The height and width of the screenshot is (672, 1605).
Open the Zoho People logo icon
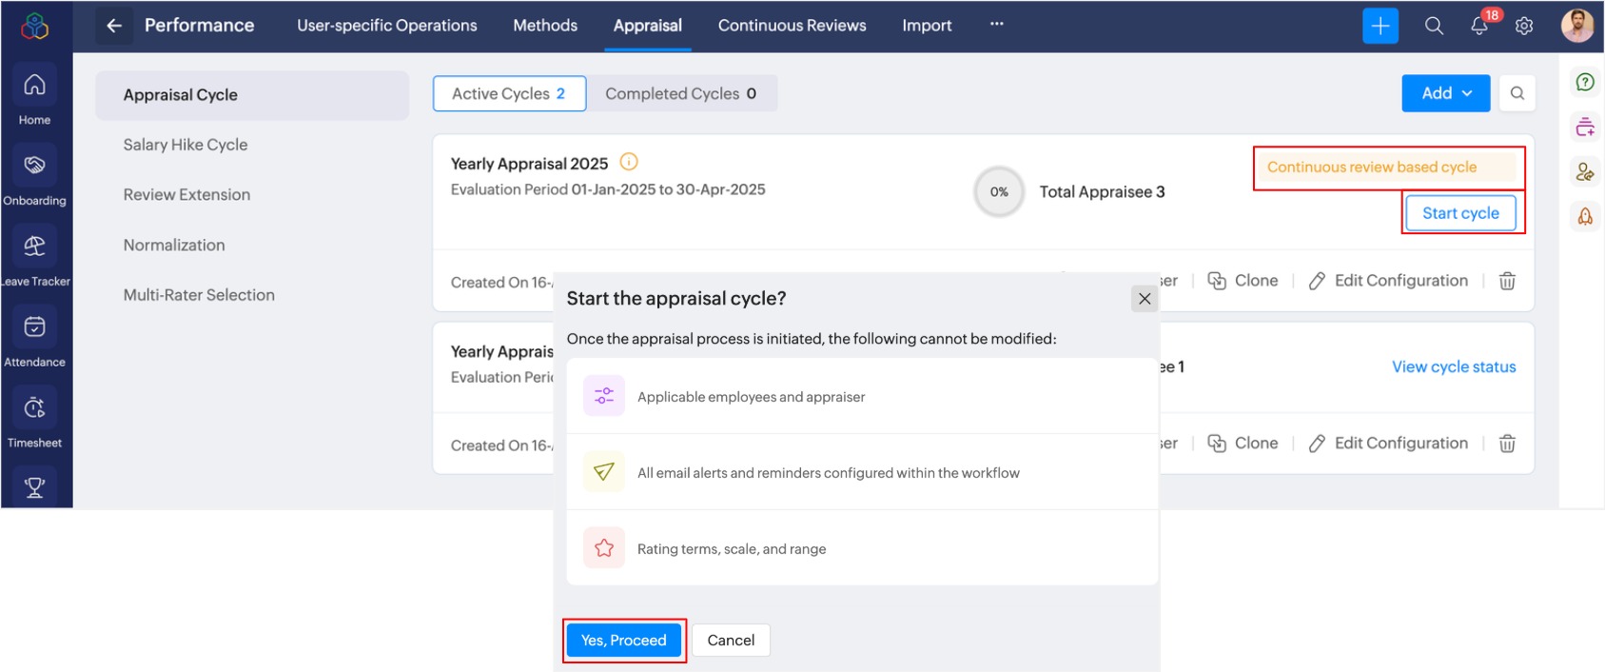(x=34, y=26)
